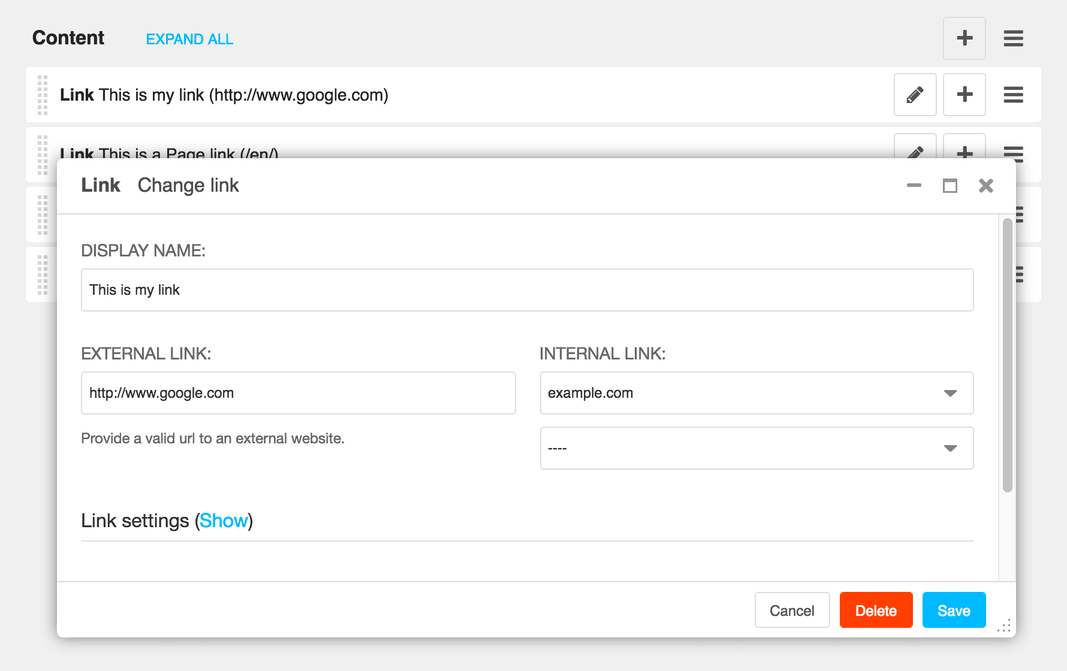Click the plus icon in Content header
This screenshot has height=671, width=1067.
pyautogui.click(x=964, y=38)
